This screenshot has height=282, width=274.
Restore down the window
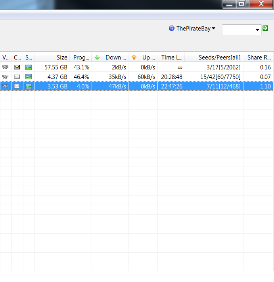click(x=242, y=4)
